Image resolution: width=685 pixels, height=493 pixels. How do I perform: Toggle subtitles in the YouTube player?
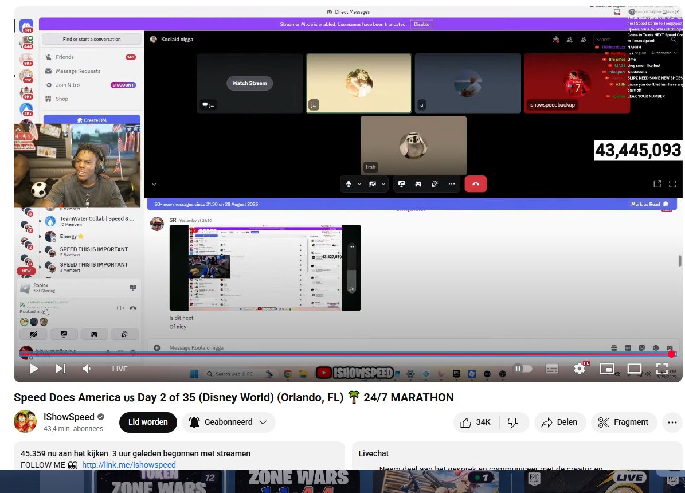552,369
